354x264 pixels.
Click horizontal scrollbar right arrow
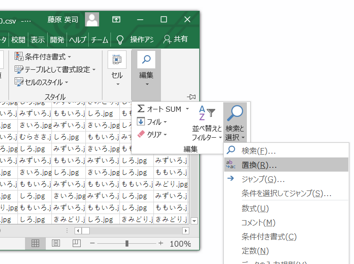[186, 231]
